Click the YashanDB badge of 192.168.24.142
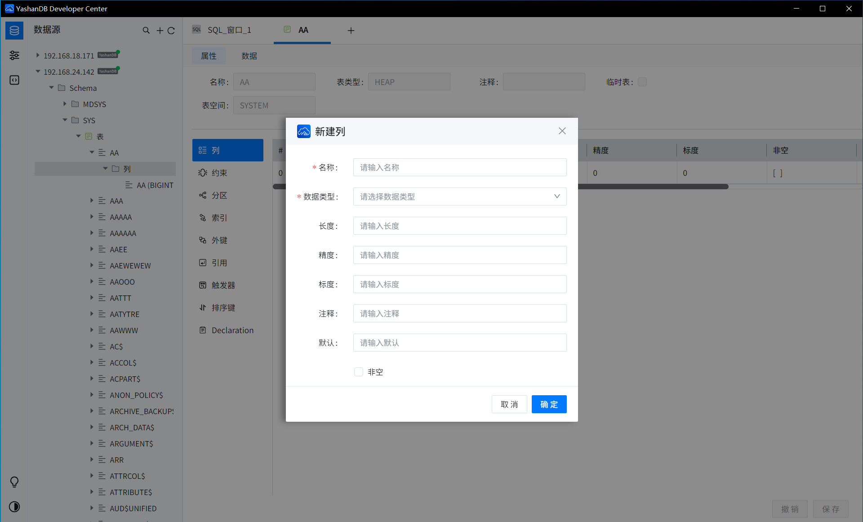 coord(108,71)
